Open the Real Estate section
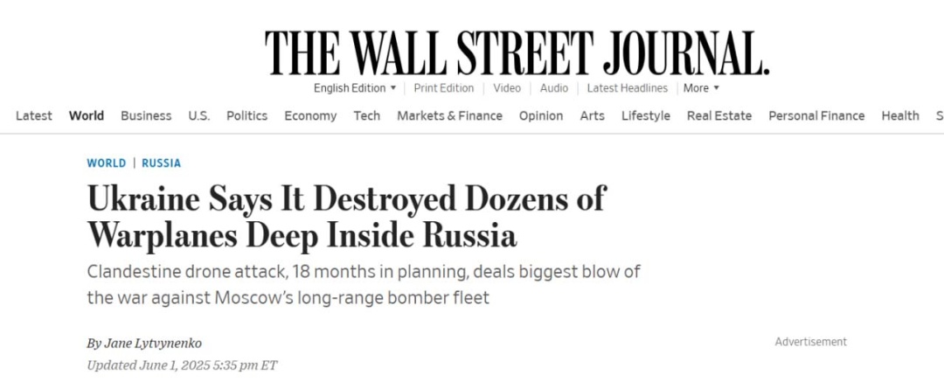The height and width of the screenshot is (382, 944). click(x=718, y=115)
